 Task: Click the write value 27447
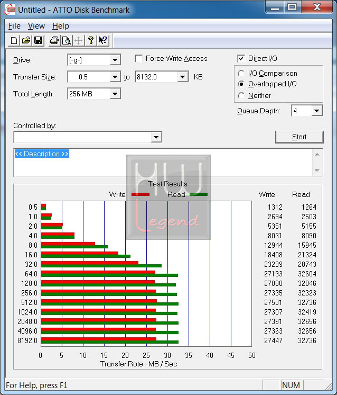point(273,340)
